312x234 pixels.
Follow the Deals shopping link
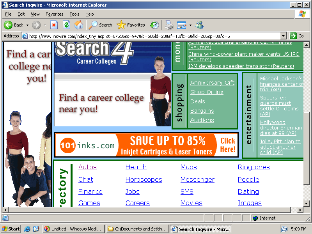[x=198, y=101]
